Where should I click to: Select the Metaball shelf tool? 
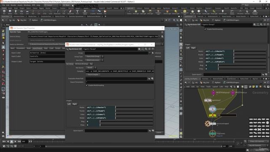coord(99,12)
